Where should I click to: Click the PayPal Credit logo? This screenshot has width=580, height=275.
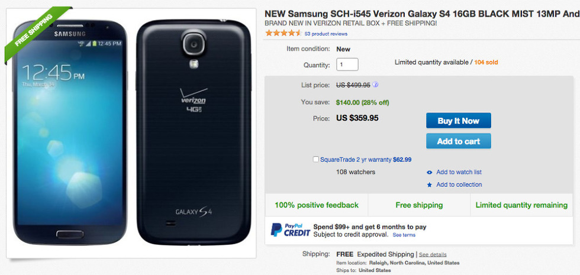click(x=289, y=229)
